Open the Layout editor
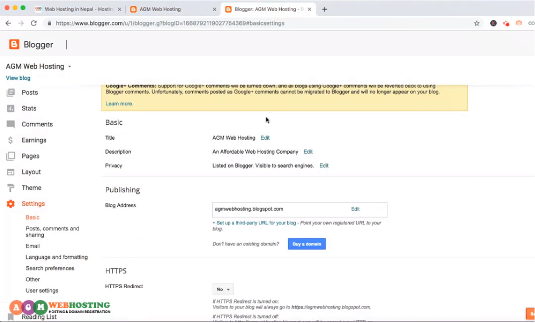535x323 pixels. click(31, 172)
